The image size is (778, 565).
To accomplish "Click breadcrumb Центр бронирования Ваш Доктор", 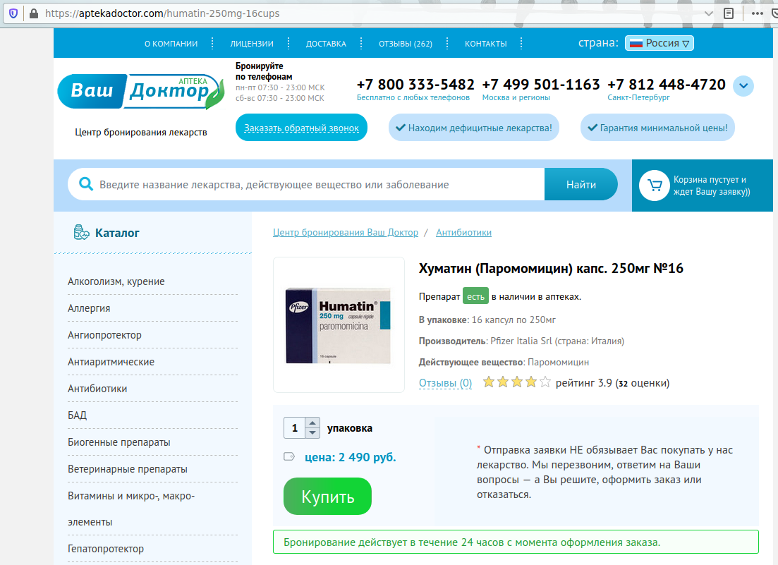I will coord(346,232).
